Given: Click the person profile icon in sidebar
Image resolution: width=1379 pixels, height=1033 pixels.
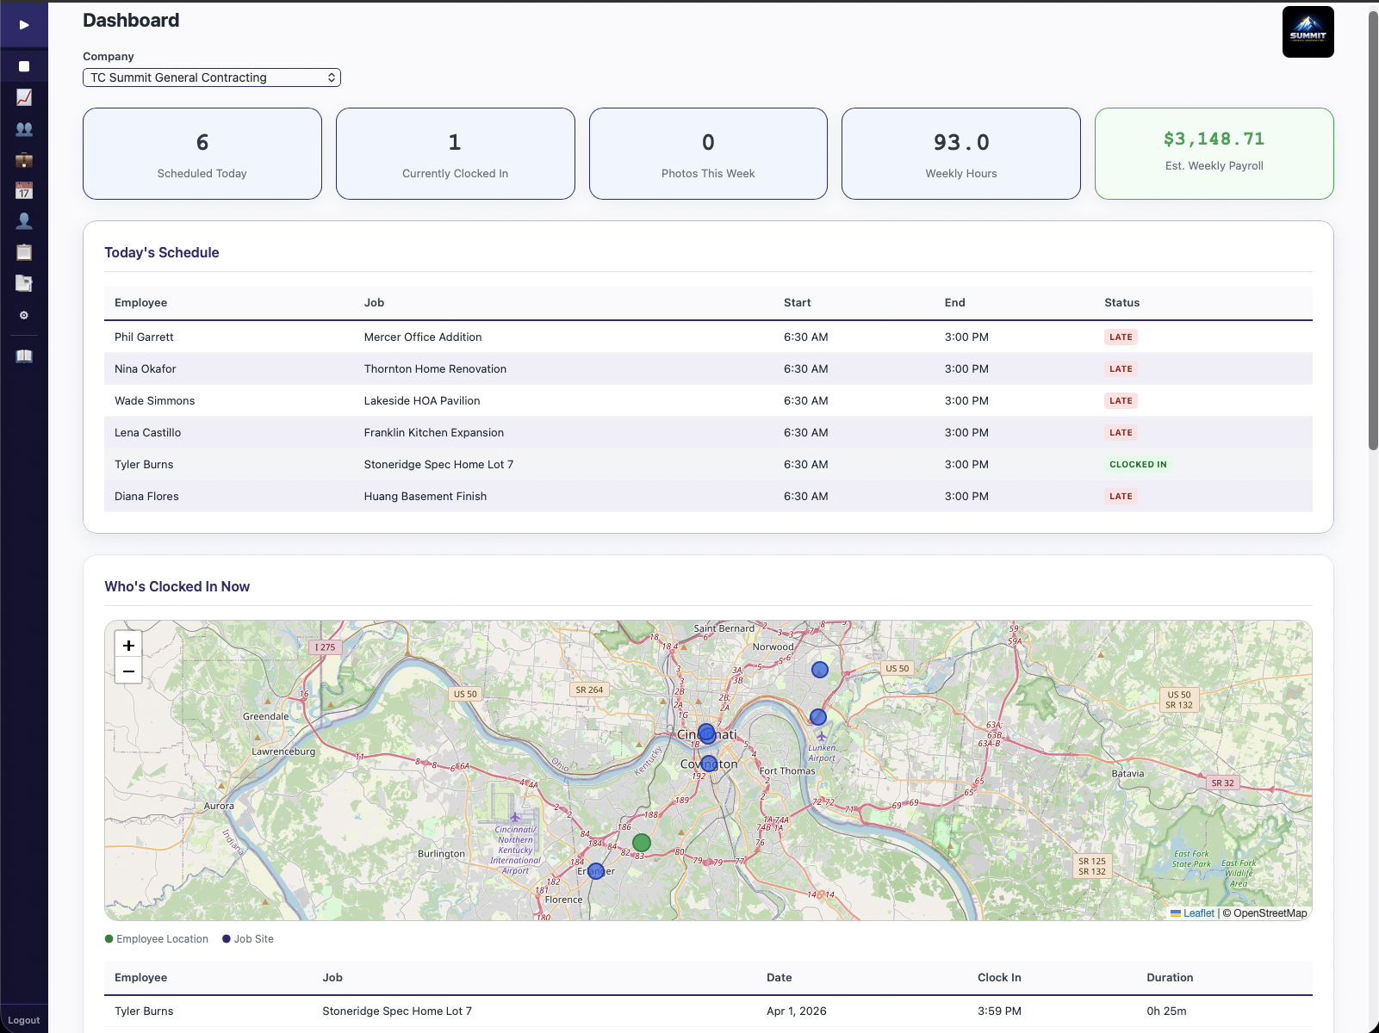Looking at the screenshot, I should click(24, 221).
